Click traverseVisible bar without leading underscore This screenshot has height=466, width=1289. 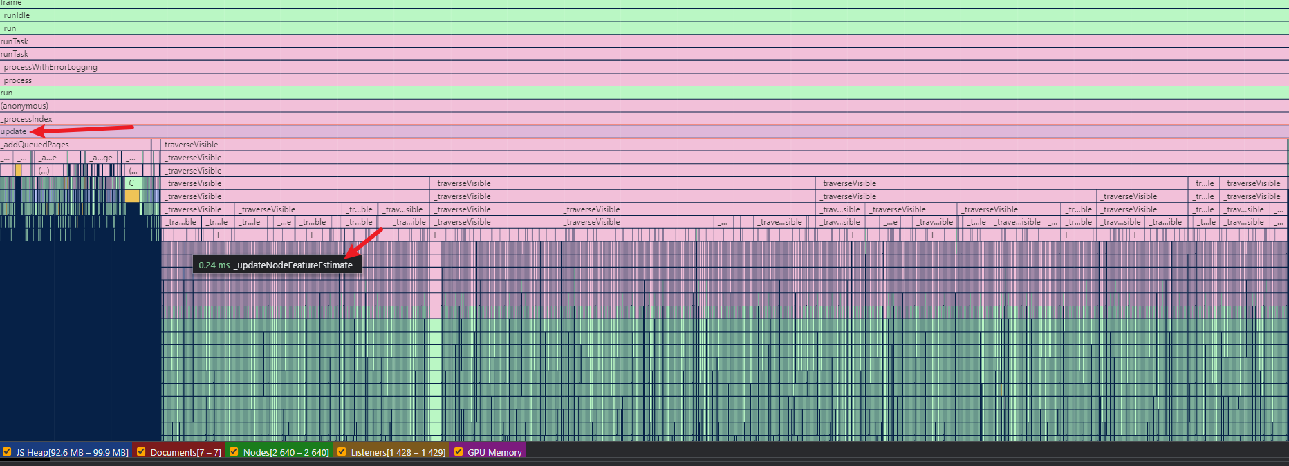click(x=724, y=145)
